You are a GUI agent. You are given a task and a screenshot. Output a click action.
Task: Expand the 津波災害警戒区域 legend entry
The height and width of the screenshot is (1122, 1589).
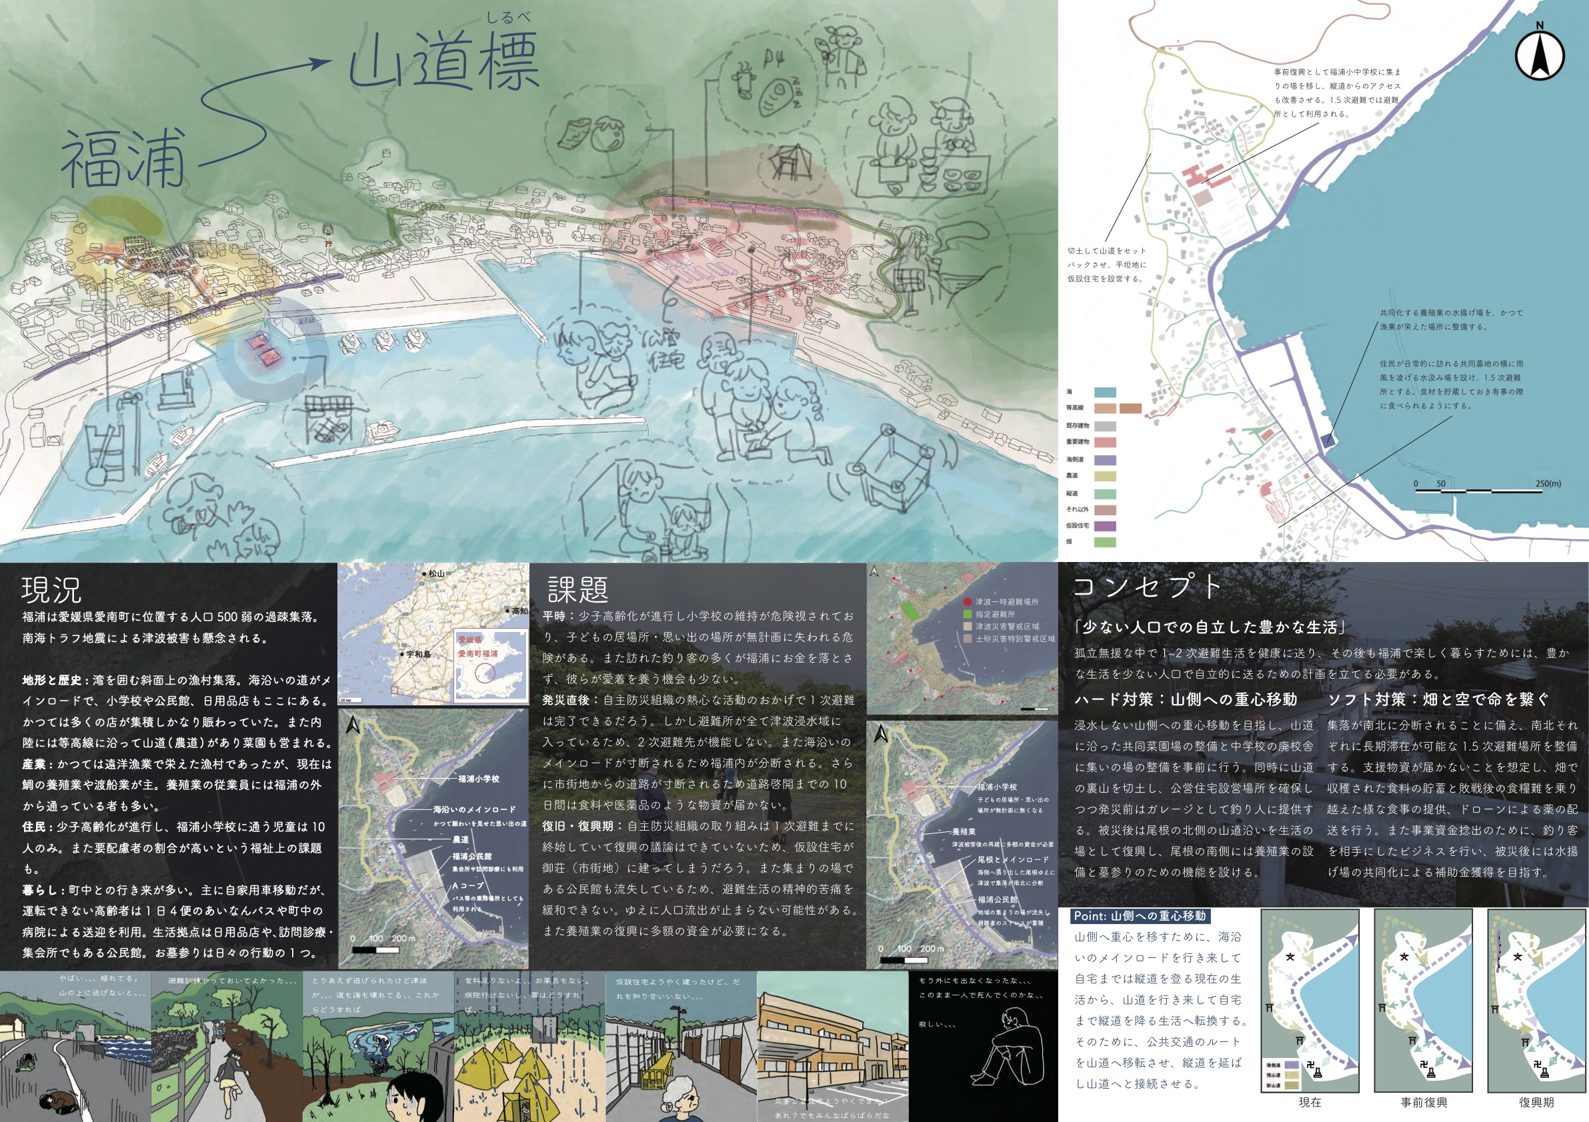click(x=968, y=627)
